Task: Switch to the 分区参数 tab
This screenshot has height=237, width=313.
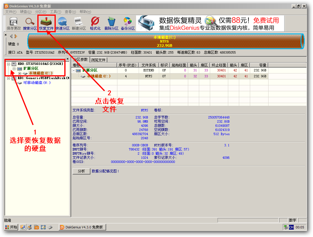Action: [x=81, y=60]
